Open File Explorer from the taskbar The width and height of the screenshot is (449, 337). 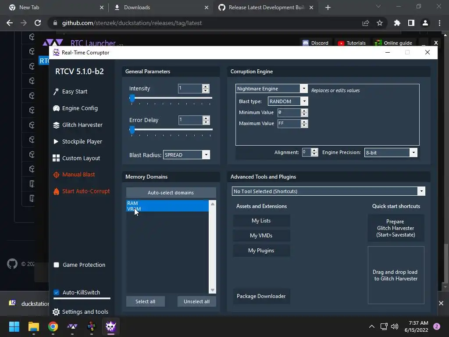click(33, 326)
